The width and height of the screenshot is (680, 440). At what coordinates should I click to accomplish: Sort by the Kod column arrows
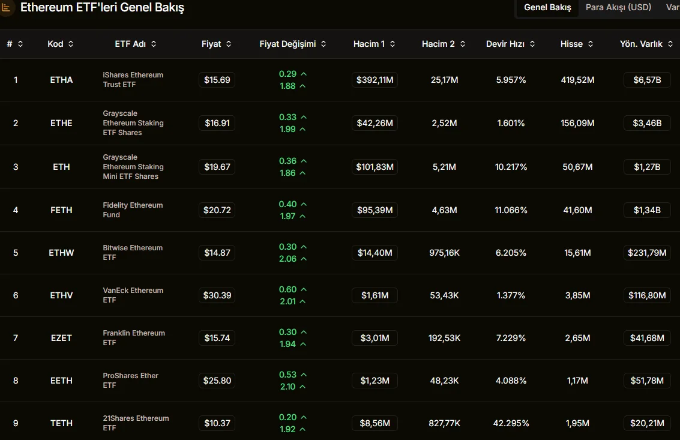tap(71, 44)
